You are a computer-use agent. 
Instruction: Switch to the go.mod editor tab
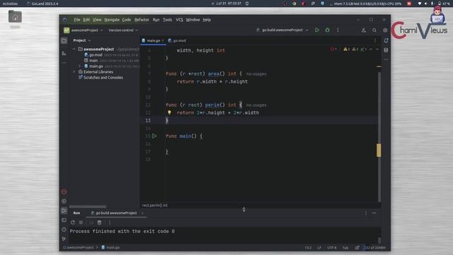(177, 41)
